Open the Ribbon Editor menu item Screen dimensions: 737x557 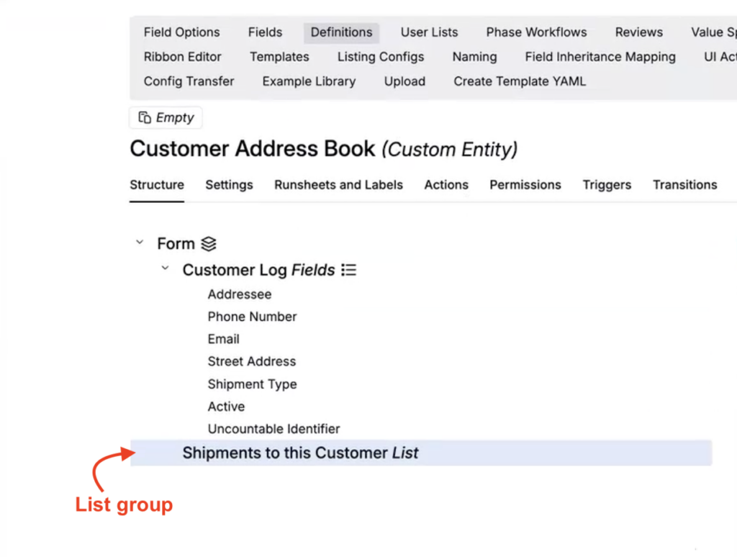(182, 57)
